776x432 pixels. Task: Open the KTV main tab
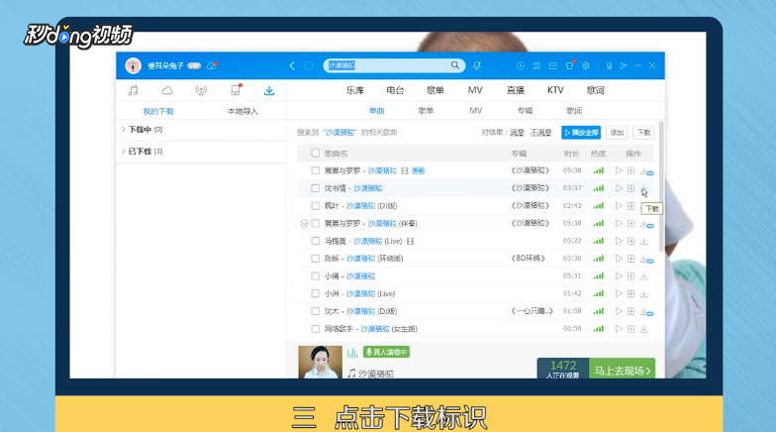555,90
